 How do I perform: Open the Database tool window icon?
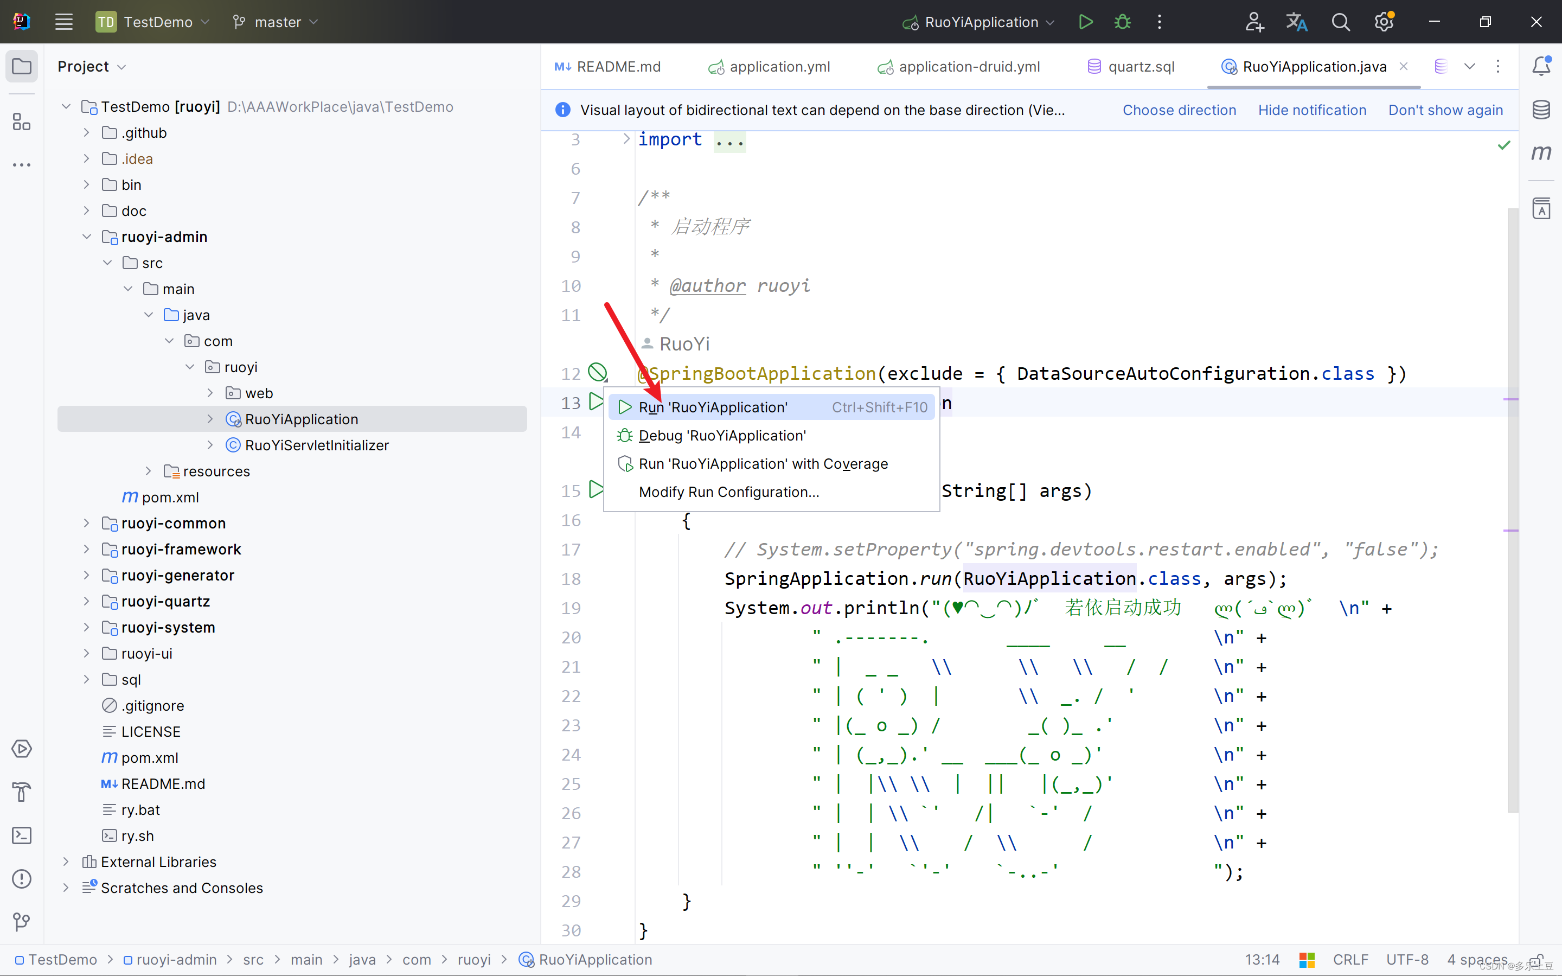1541,110
